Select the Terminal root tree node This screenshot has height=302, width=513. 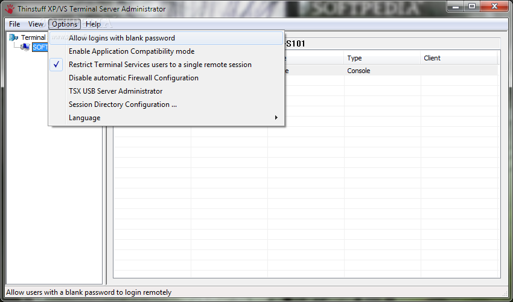point(33,37)
